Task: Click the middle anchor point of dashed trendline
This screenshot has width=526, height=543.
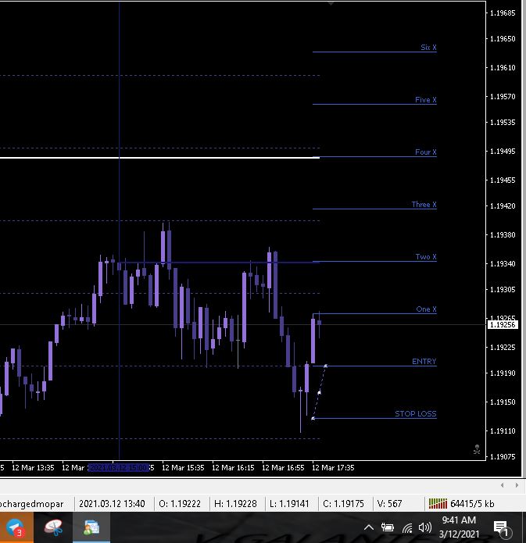Action: (319, 392)
